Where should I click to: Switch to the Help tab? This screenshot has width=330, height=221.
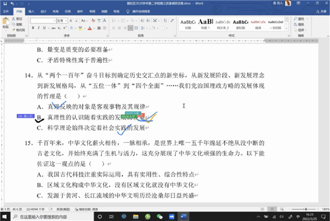117,11
